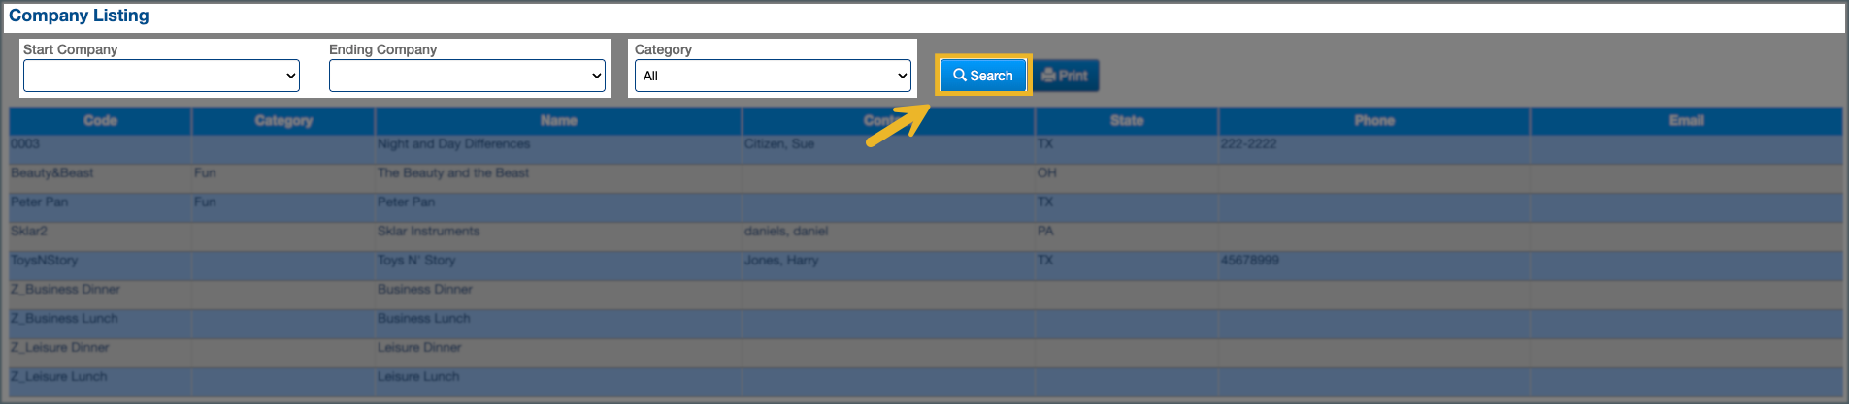The height and width of the screenshot is (404, 1849).
Task: Select the row with code 0003
Action: pyautogui.click(x=26, y=144)
